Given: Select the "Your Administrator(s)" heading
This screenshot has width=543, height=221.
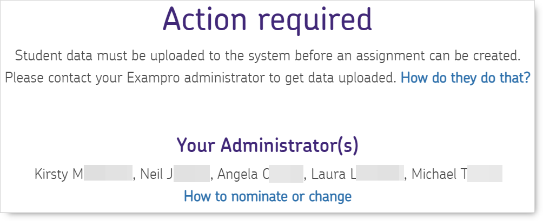Looking at the screenshot, I should (267, 145).
